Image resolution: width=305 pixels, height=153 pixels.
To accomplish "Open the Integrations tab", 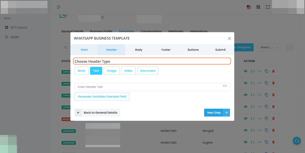I will 199,31.
